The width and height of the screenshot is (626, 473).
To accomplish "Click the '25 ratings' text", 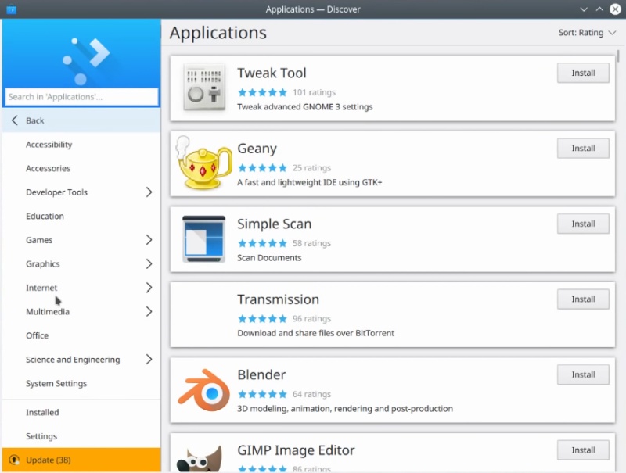I will [x=311, y=168].
